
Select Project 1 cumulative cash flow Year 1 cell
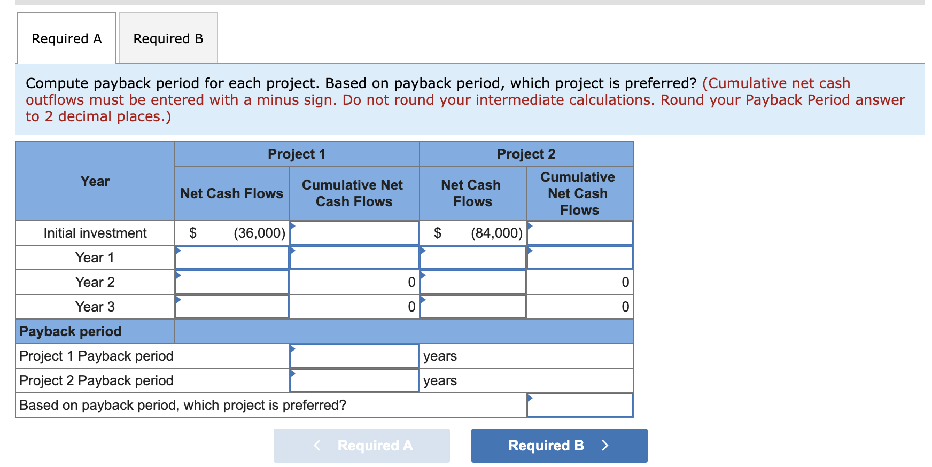pos(354,258)
